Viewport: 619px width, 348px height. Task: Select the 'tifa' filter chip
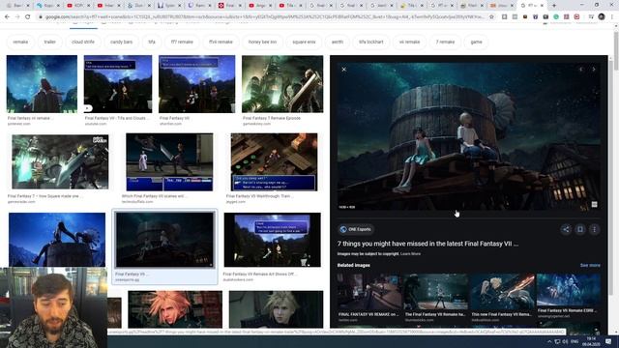[152, 42]
